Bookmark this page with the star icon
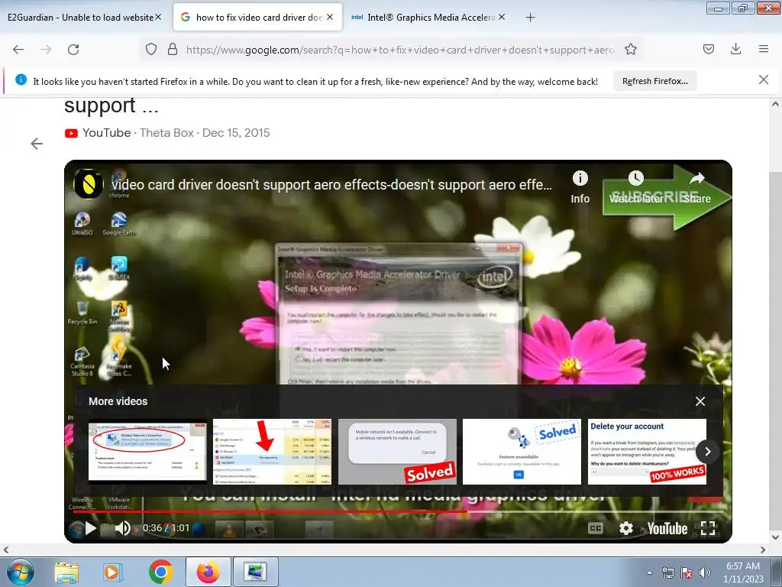This screenshot has height=587, width=782. pyautogui.click(x=630, y=50)
